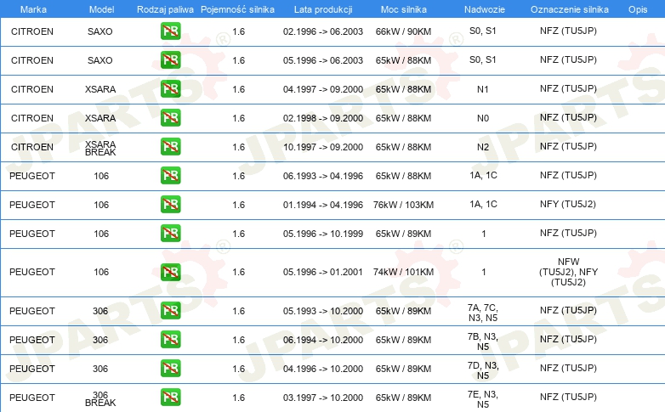Click fuel icon in 106 06.1993 row
The width and height of the screenshot is (665, 412).
pos(170,175)
